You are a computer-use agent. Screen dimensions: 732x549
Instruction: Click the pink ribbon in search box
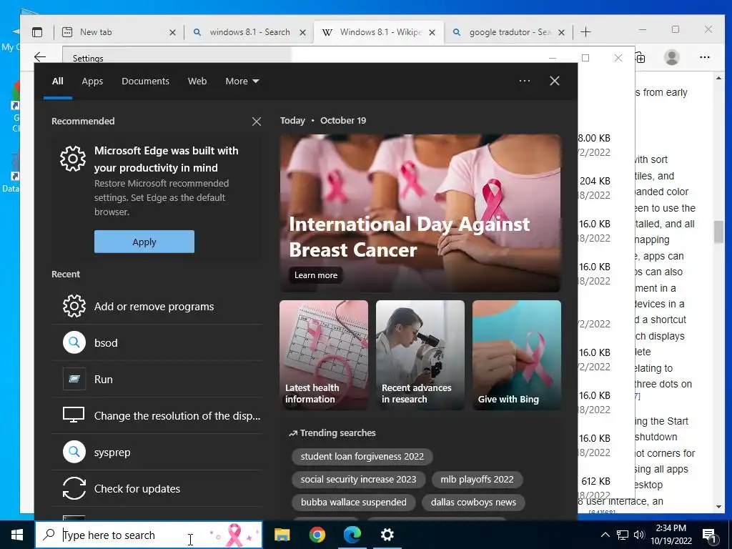click(x=234, y=535)
